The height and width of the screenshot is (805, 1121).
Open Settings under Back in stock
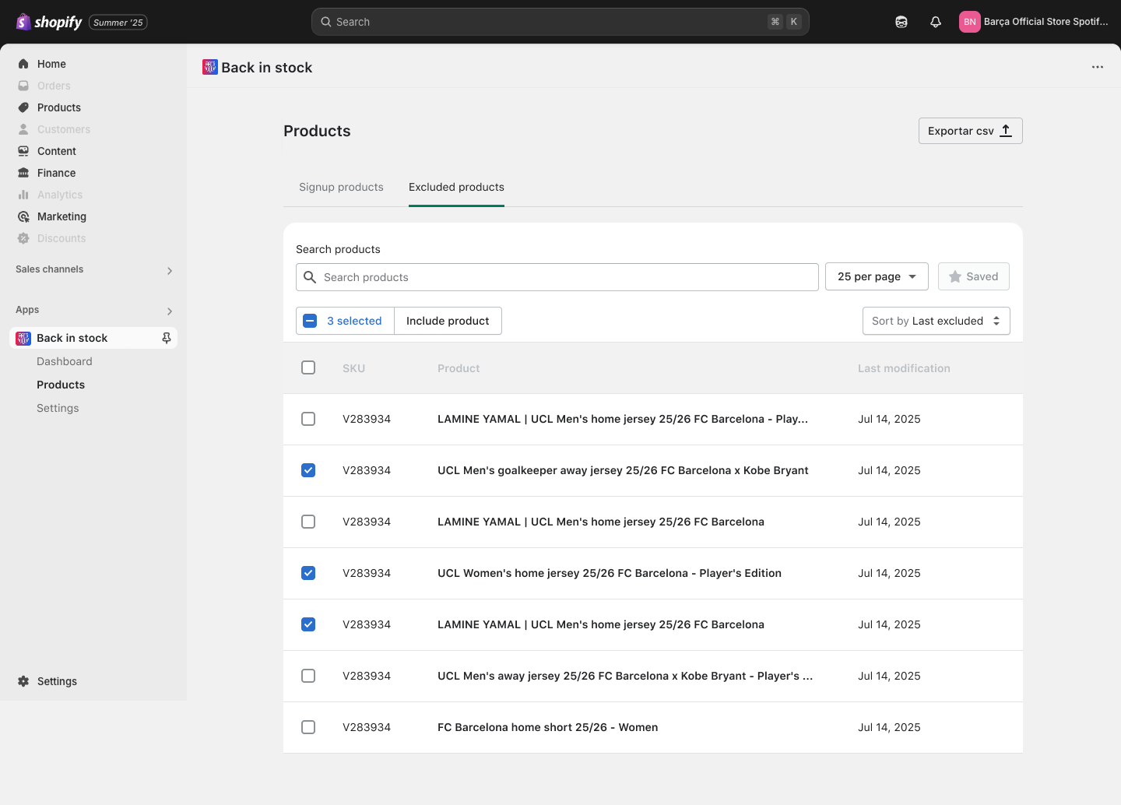58,408
